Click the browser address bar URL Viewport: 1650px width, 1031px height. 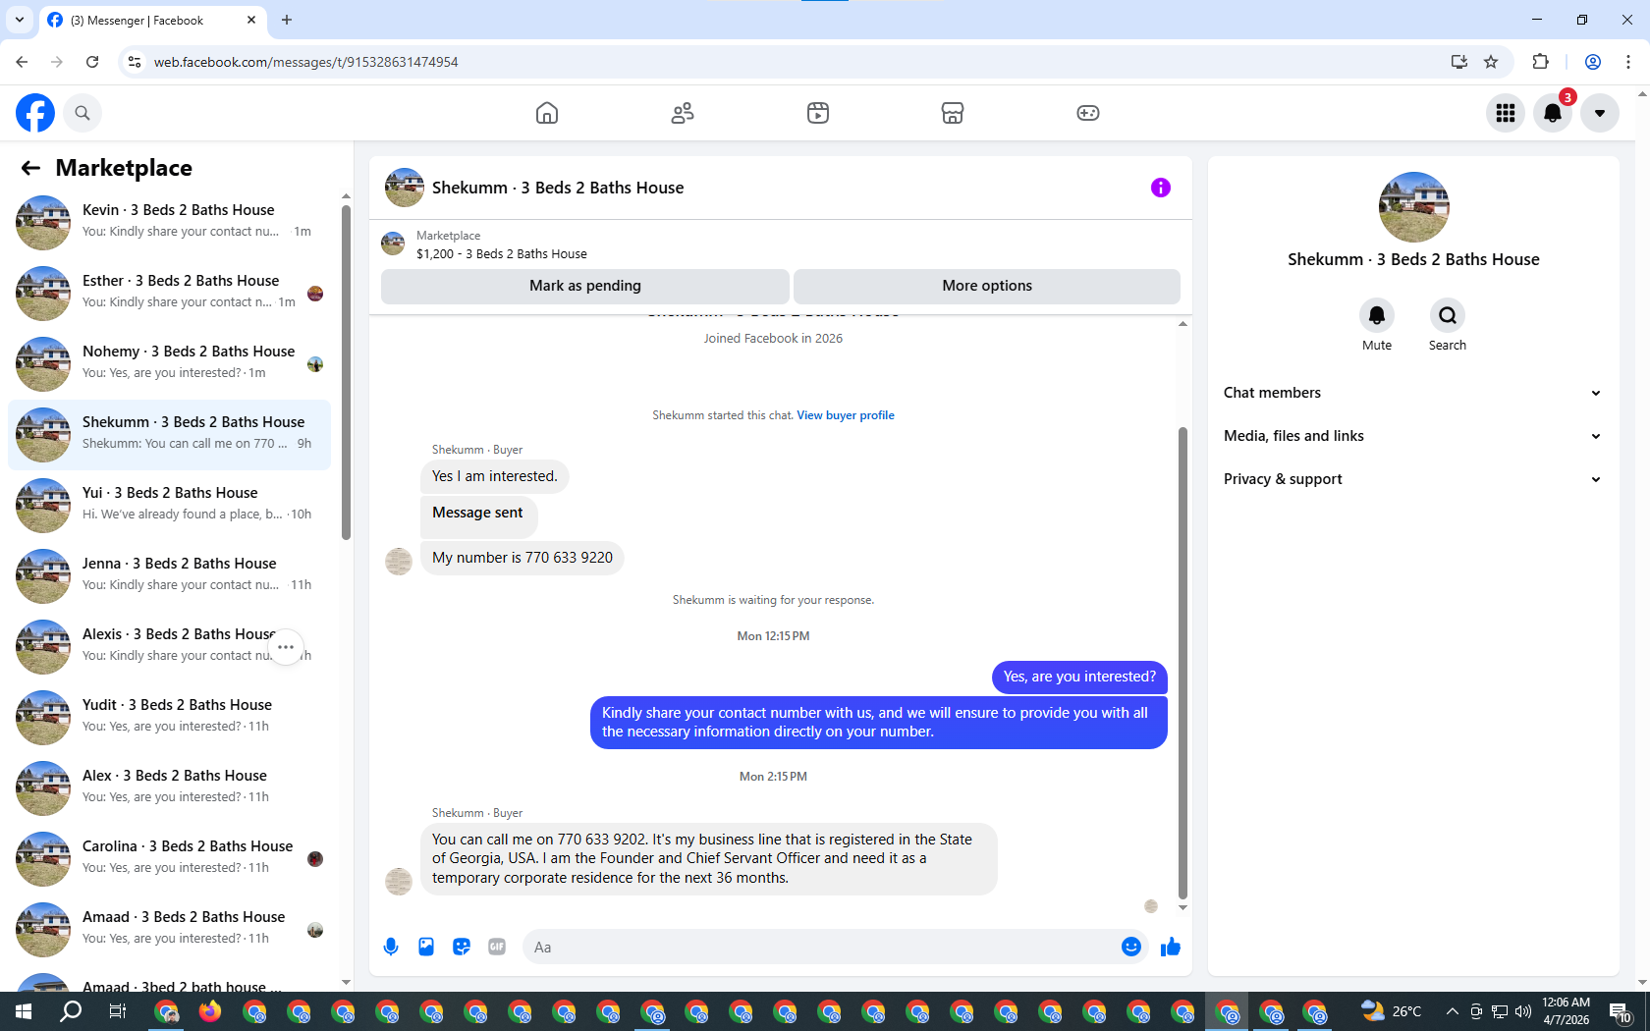tap(306, 62)
